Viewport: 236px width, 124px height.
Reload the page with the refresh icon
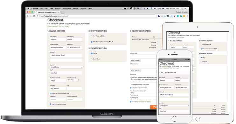click(x=34, y=16)
